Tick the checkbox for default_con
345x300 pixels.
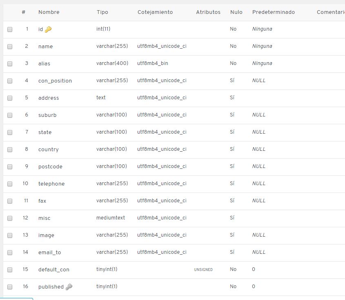coord(10,270)
